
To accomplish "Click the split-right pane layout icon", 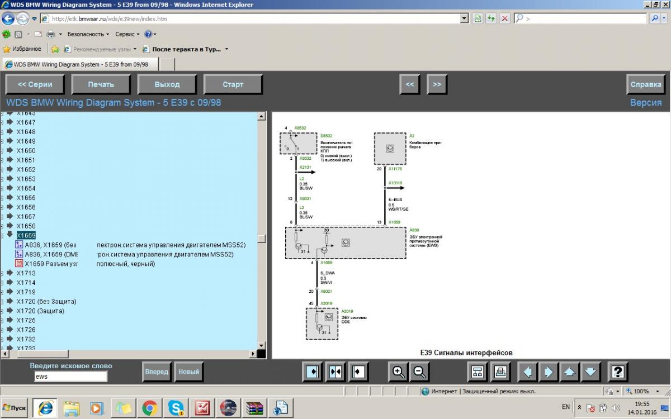I will tap(313, 372).
